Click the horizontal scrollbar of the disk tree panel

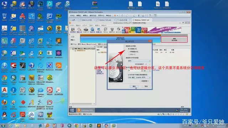tap(82, 104)
